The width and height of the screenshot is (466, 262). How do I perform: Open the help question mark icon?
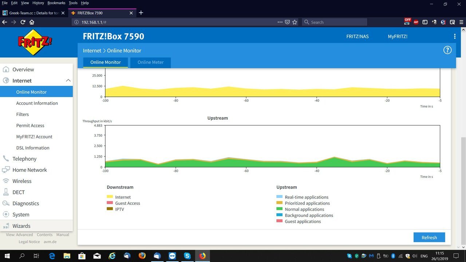447,50
